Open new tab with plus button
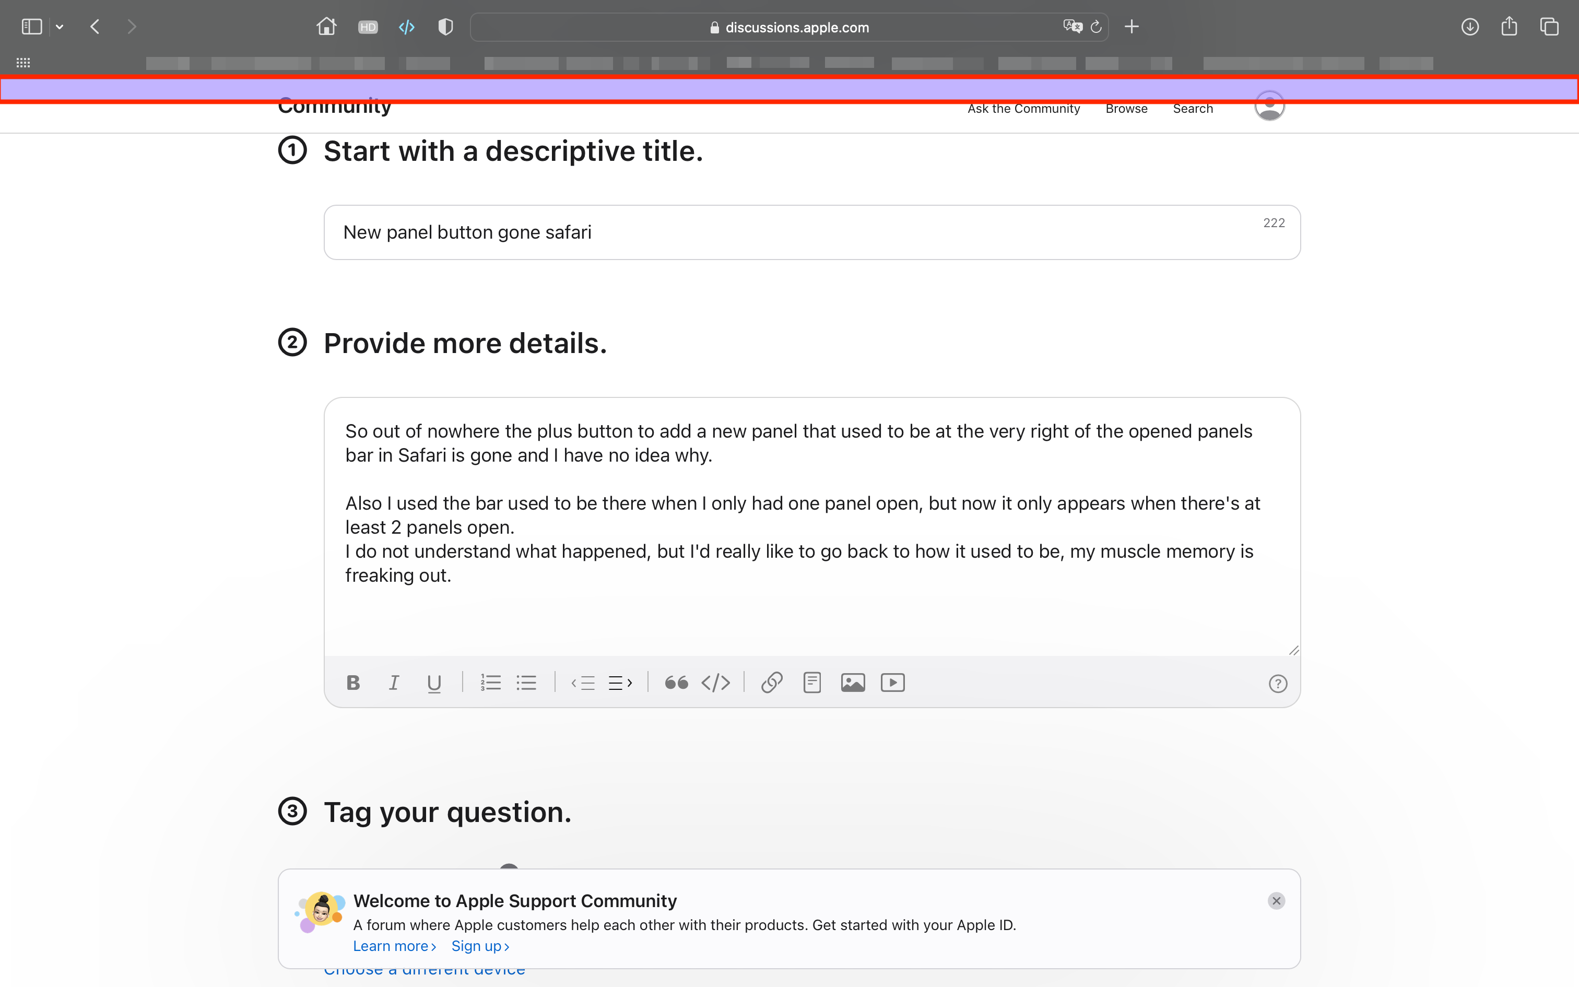The image size is (1579, 987). coord(1132,27)
